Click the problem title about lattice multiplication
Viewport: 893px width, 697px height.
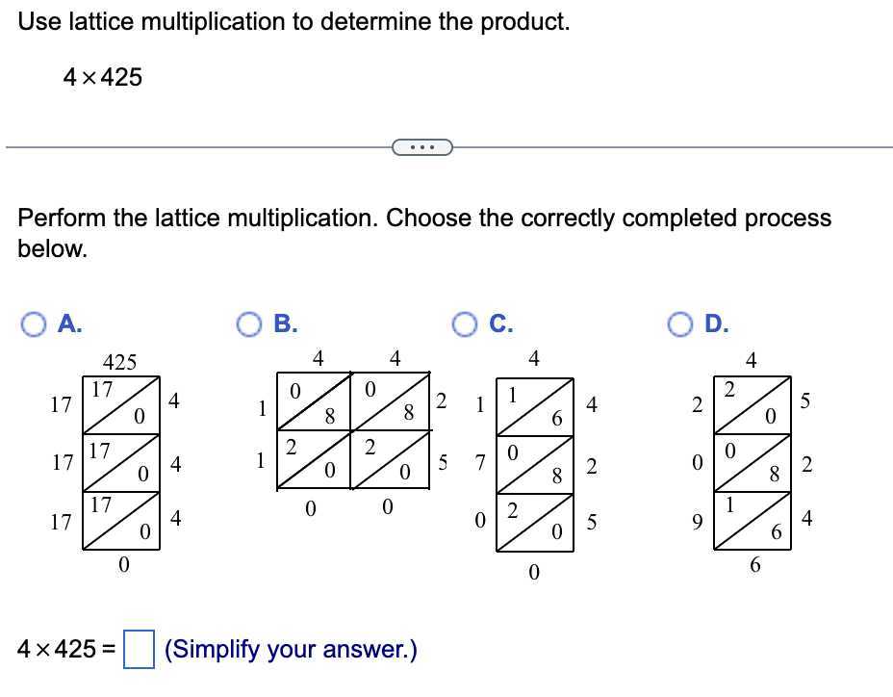point(294,21)
